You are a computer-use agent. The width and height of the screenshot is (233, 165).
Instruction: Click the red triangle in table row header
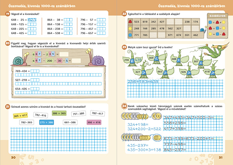[x=130, y=21]
